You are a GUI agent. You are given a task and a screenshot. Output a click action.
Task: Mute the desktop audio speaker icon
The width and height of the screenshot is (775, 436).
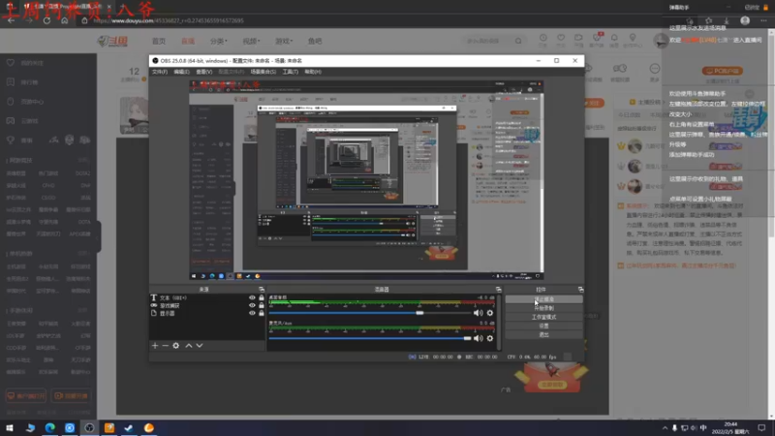(478, 313)
